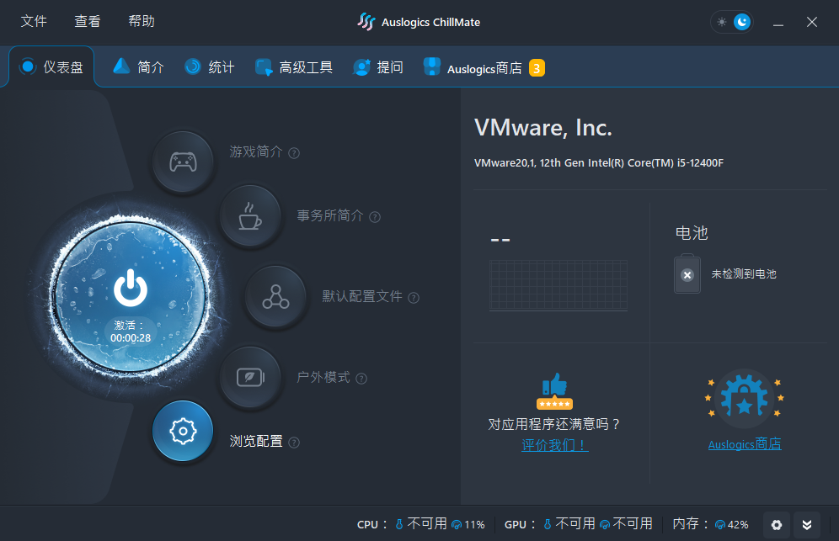Screen dimensions: 839x541
Task: Select the game controller profile icon
Action: [183, 162]
